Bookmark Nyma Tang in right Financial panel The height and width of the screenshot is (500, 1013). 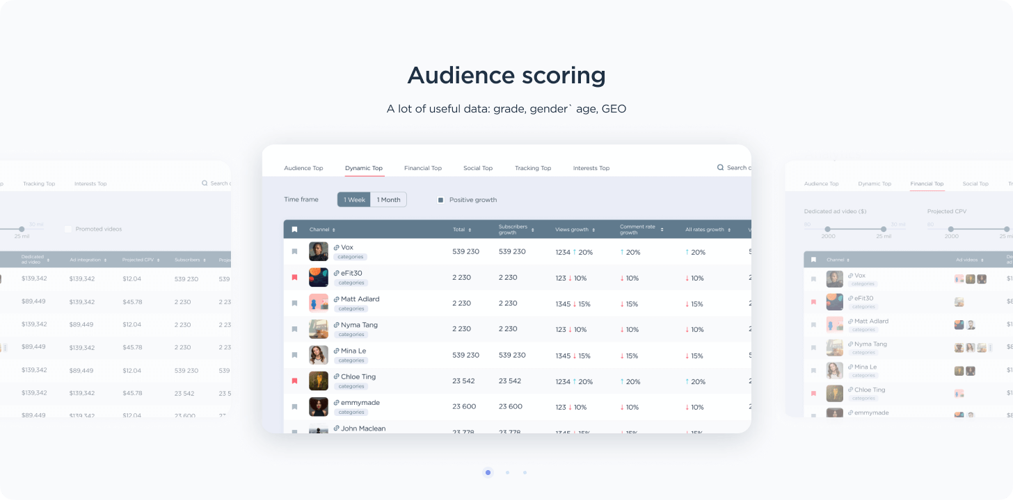pos(813,348)
